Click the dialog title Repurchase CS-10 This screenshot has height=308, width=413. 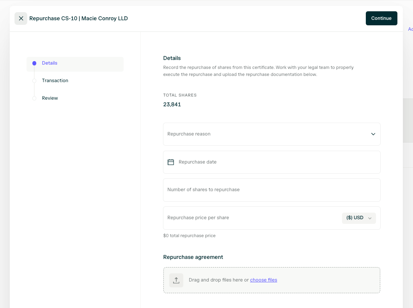point(78,18)
